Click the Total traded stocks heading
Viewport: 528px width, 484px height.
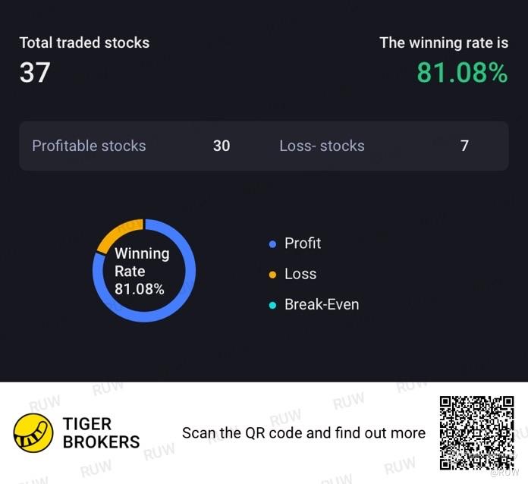(84, 42)
